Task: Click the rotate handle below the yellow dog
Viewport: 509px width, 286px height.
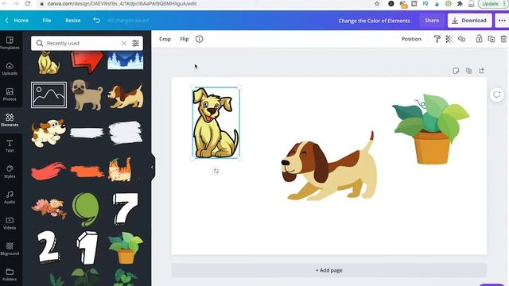Action: coord(216,172)
